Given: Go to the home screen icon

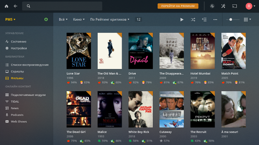Looking at the screenshot, I should point(6,6).
